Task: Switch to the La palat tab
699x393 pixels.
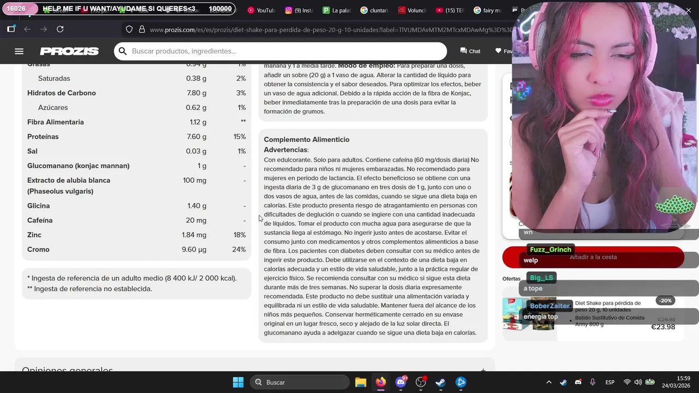Action: (x=336, y=10)
